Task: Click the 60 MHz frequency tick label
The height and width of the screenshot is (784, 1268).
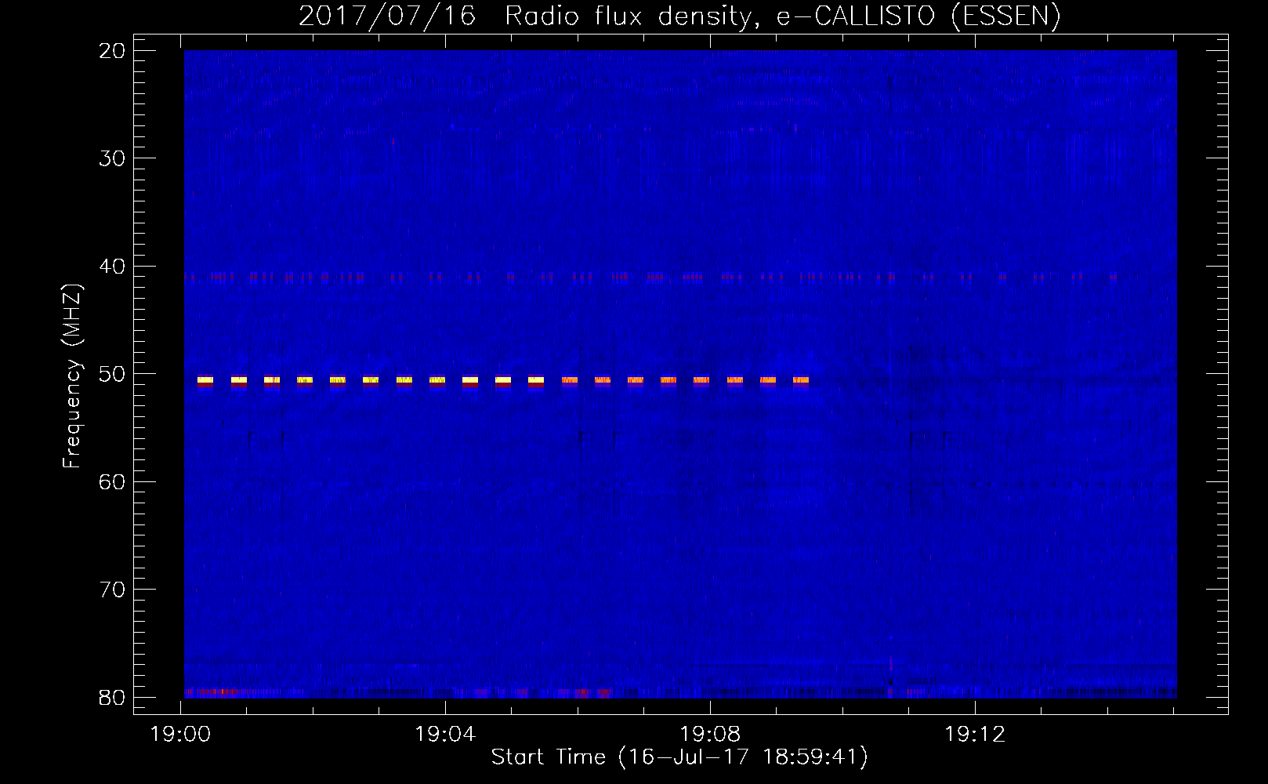Action: [112, 482]
